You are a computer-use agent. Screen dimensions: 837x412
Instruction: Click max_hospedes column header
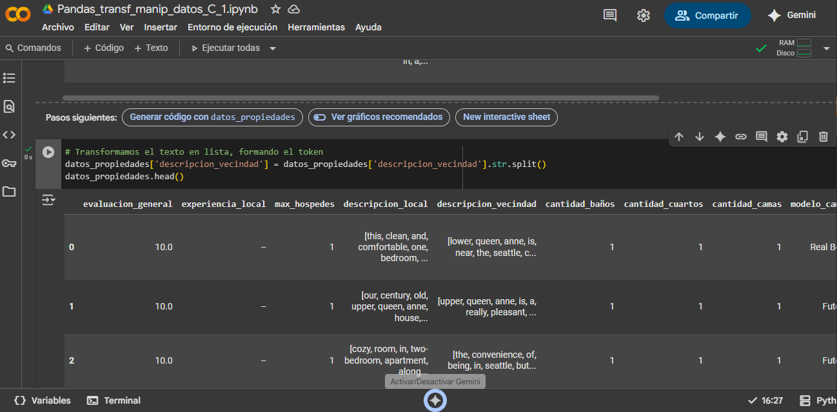click(304, 204)
